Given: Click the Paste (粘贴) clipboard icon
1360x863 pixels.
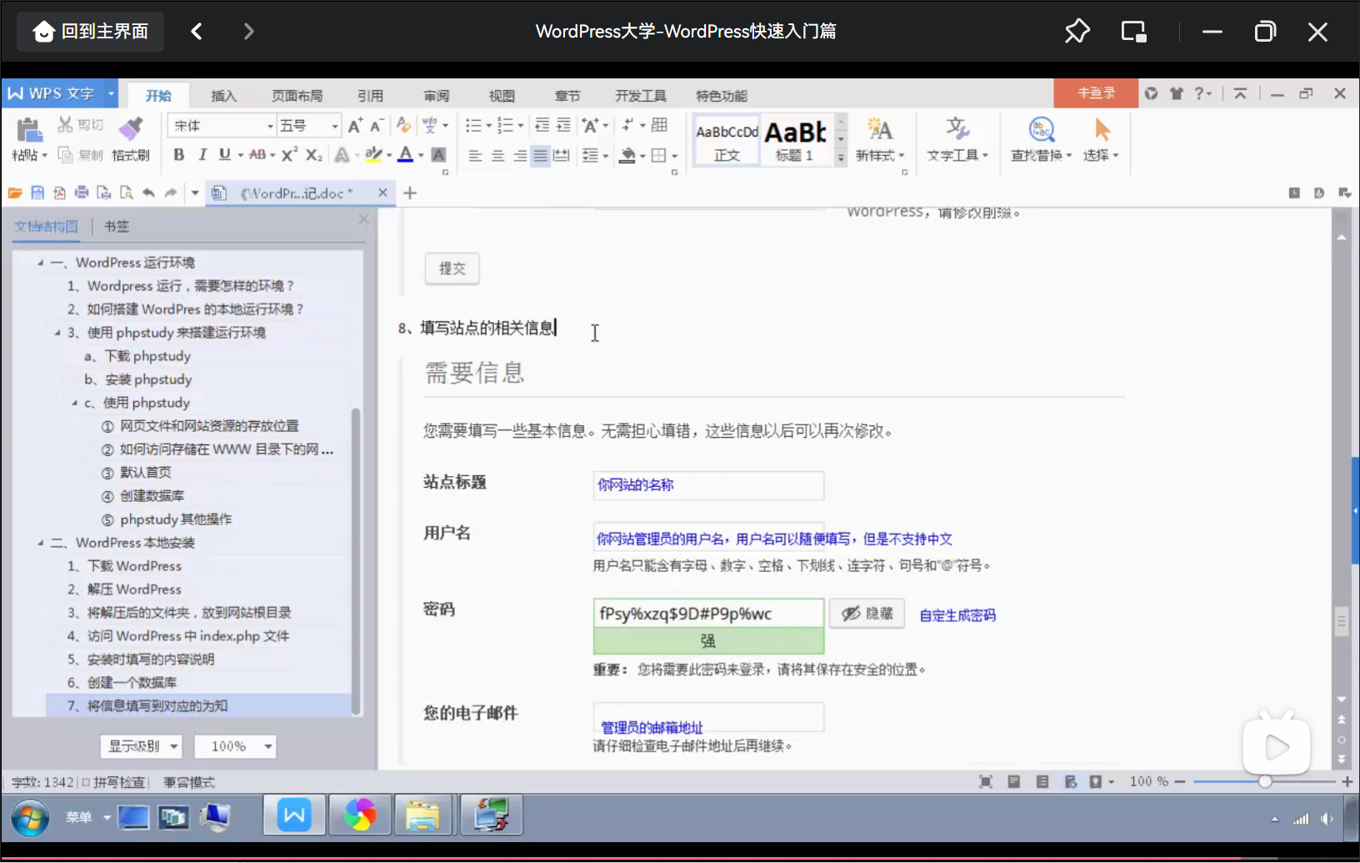Looking at the screenshot, I should coord(29,129).
